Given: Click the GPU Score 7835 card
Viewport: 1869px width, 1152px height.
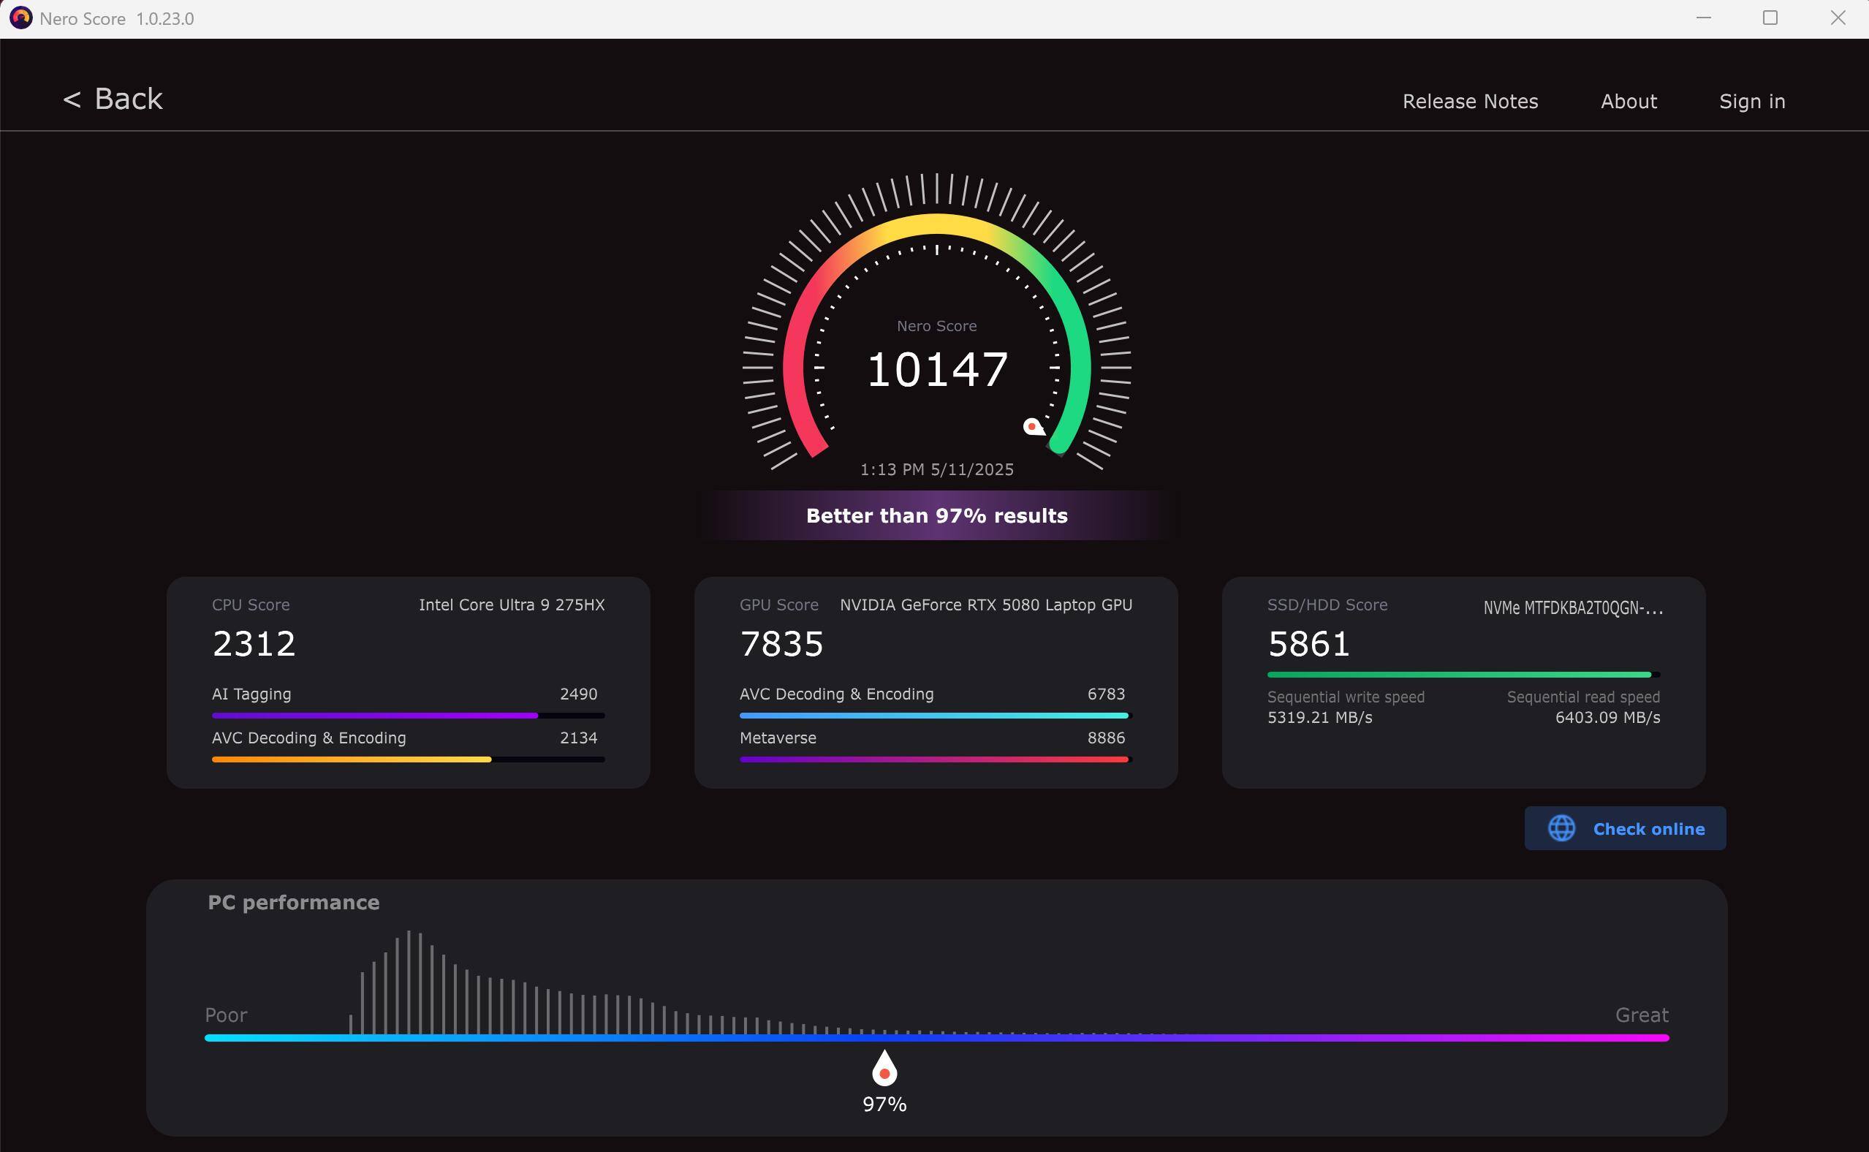Looking at the screenshot, I should 781,644.
